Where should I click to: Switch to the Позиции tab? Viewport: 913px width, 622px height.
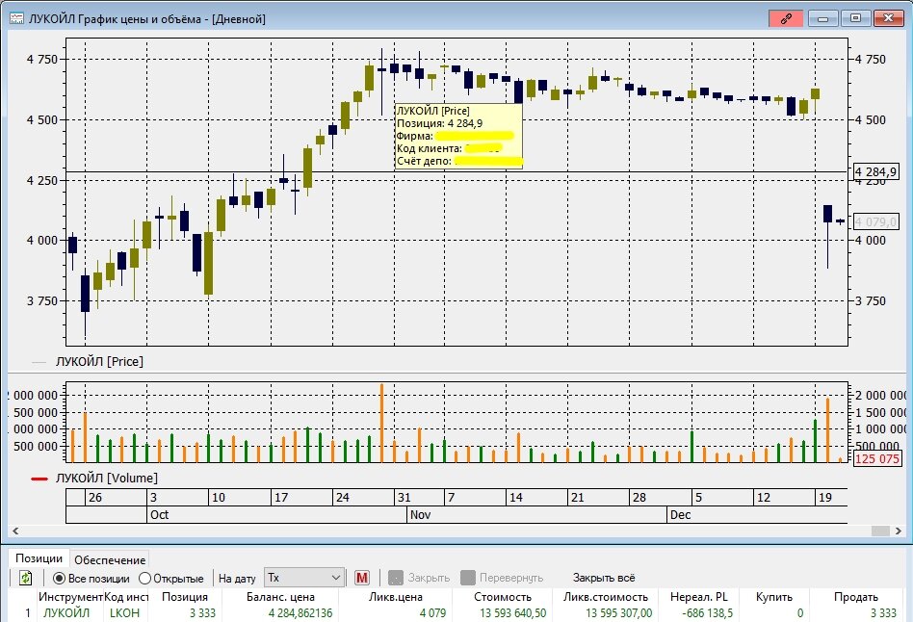click(x=39, y=557)
